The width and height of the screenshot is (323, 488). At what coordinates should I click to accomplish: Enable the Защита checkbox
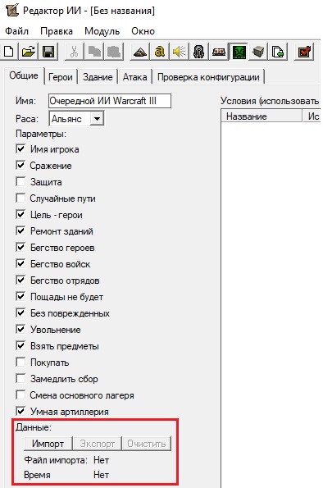[x=20, y=181]
